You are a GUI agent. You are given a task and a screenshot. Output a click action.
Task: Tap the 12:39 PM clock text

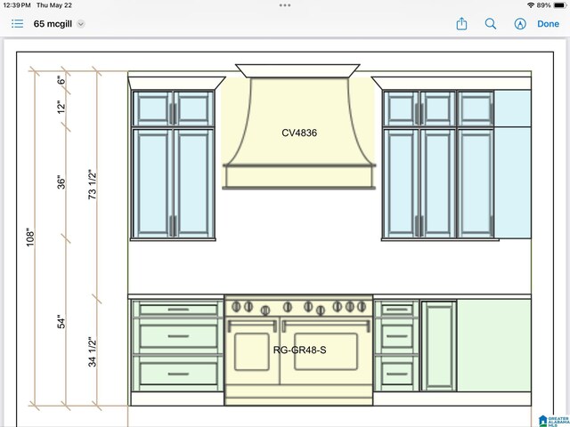coord(17,5)
